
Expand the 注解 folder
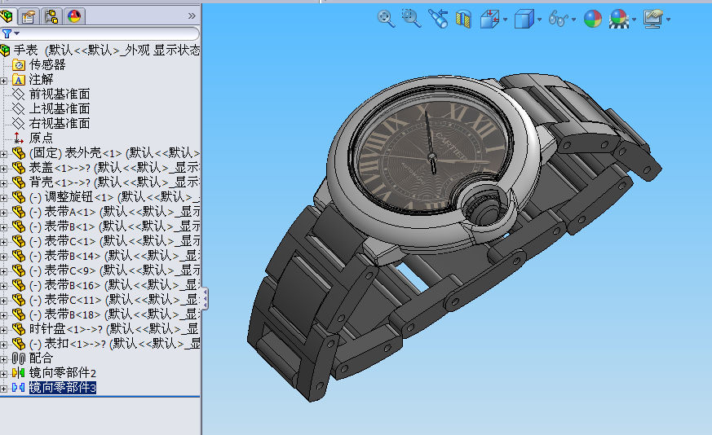[x=3, y=81]
